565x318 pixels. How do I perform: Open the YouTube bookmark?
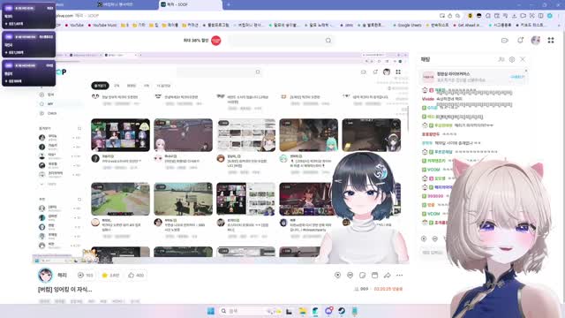pos(73,26)
